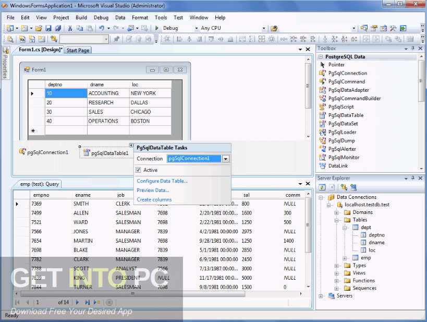Click the sal column header
Image resolution: width=427 pixels, height=322 pixels.
pos(246,195)
